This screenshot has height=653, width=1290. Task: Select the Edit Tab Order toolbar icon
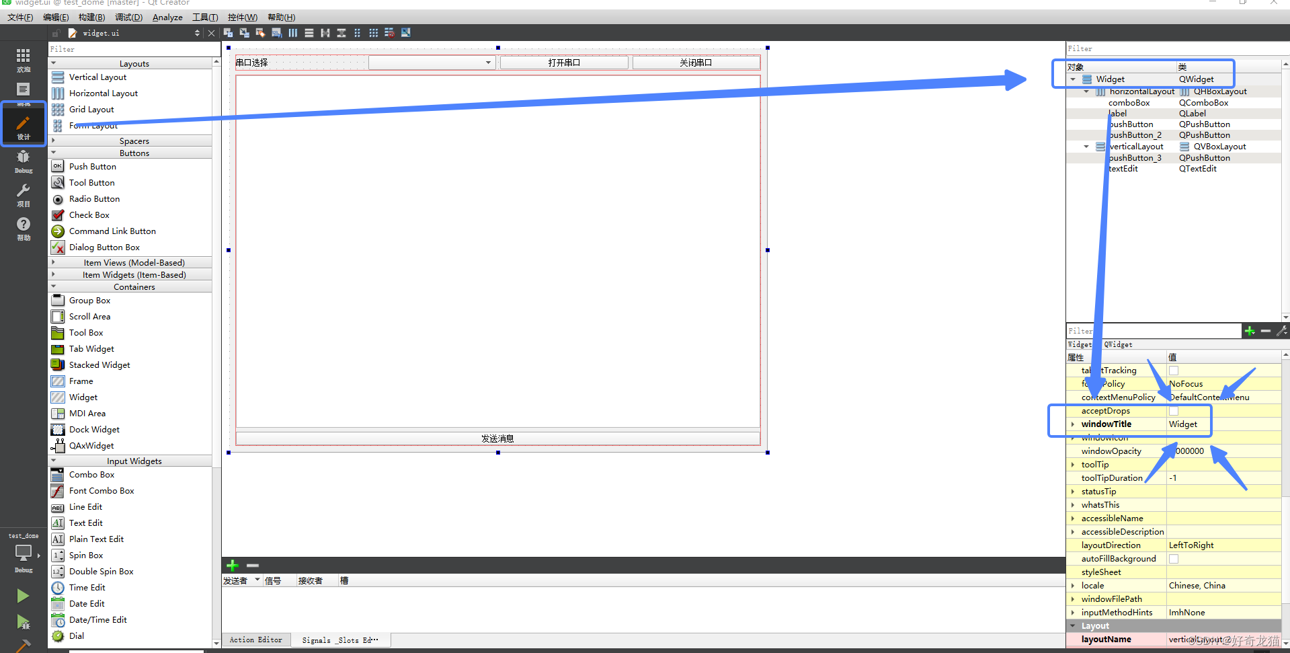click(x=277, y=33)
